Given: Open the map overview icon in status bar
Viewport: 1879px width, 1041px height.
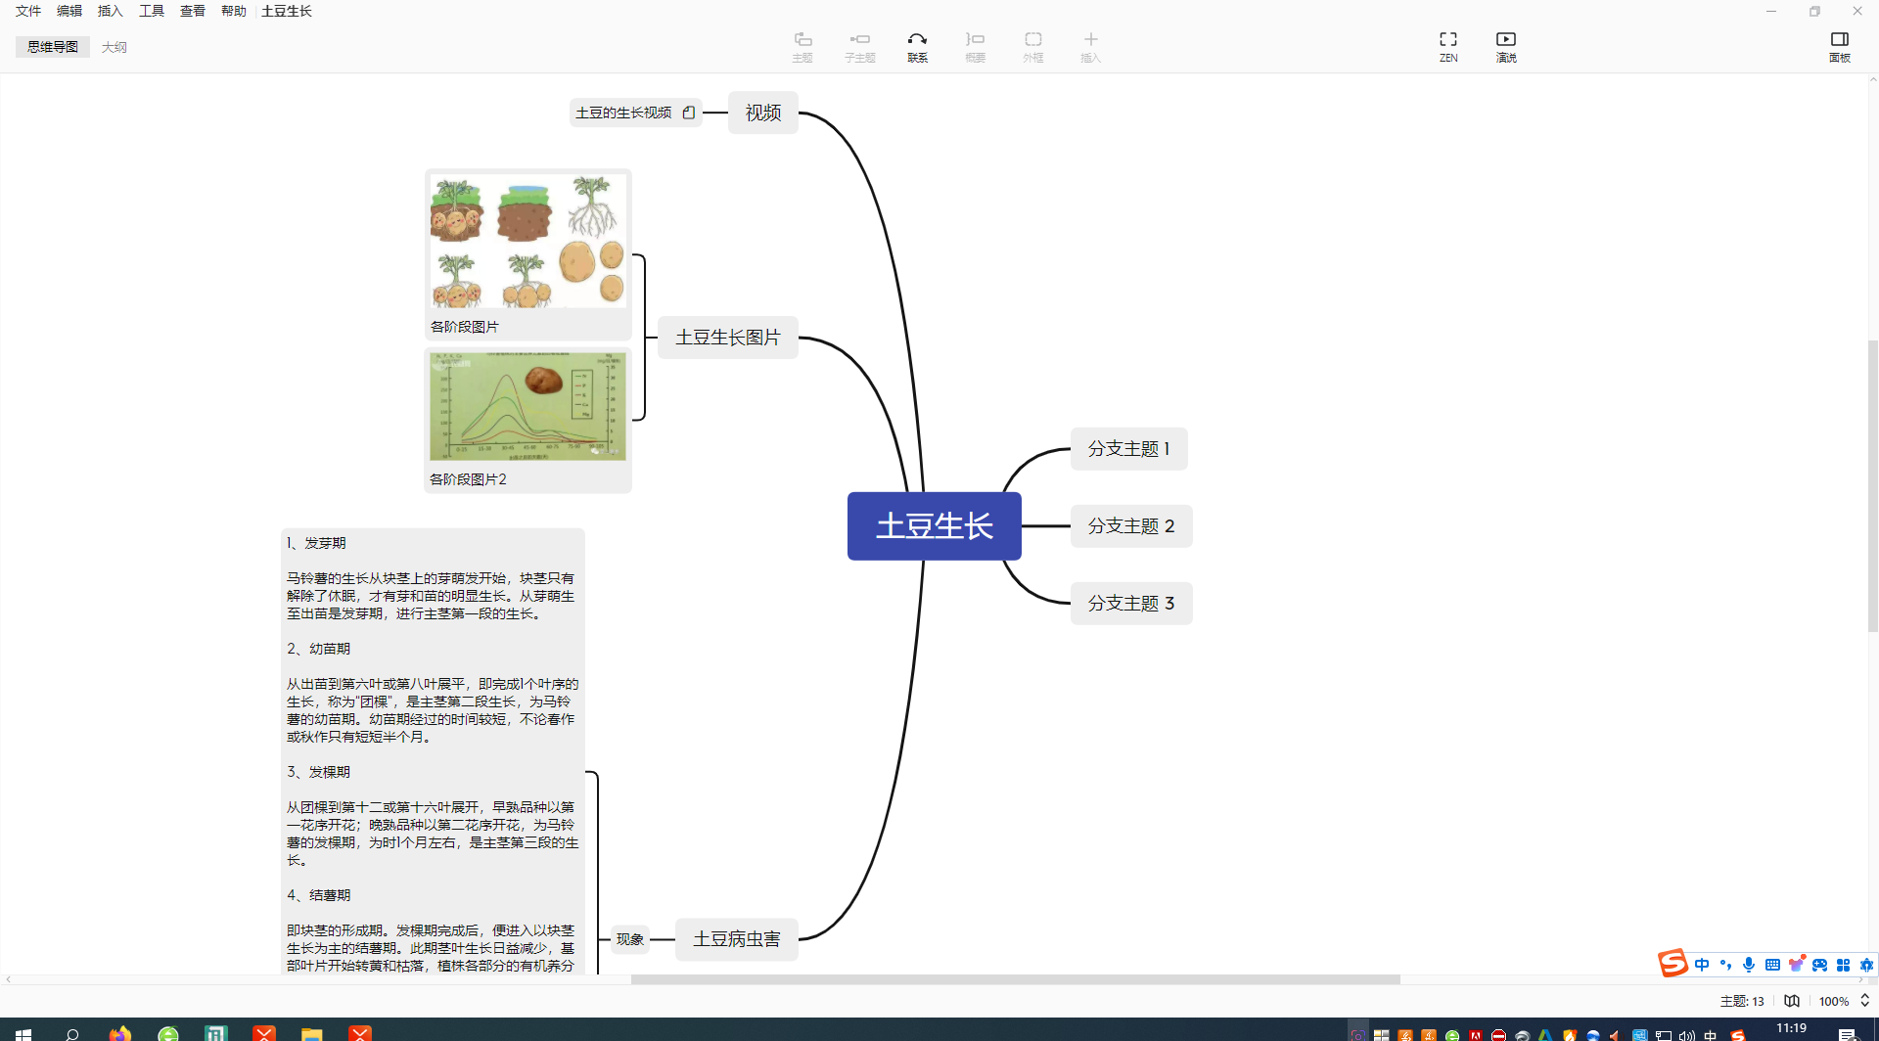Looking at the screenshot, I should tap(1792, 1001).
